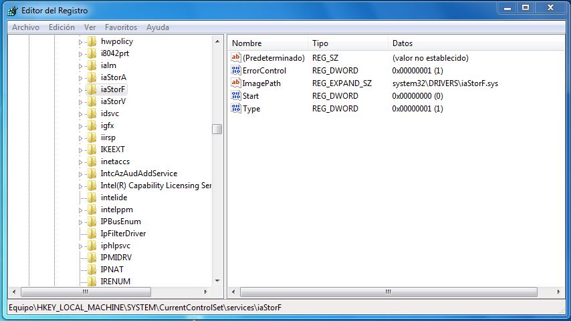Image resolution: width=571 pixels, height=321 pixels.
Task: Click the hwpolicy folder icon
Action: point(92,41)
